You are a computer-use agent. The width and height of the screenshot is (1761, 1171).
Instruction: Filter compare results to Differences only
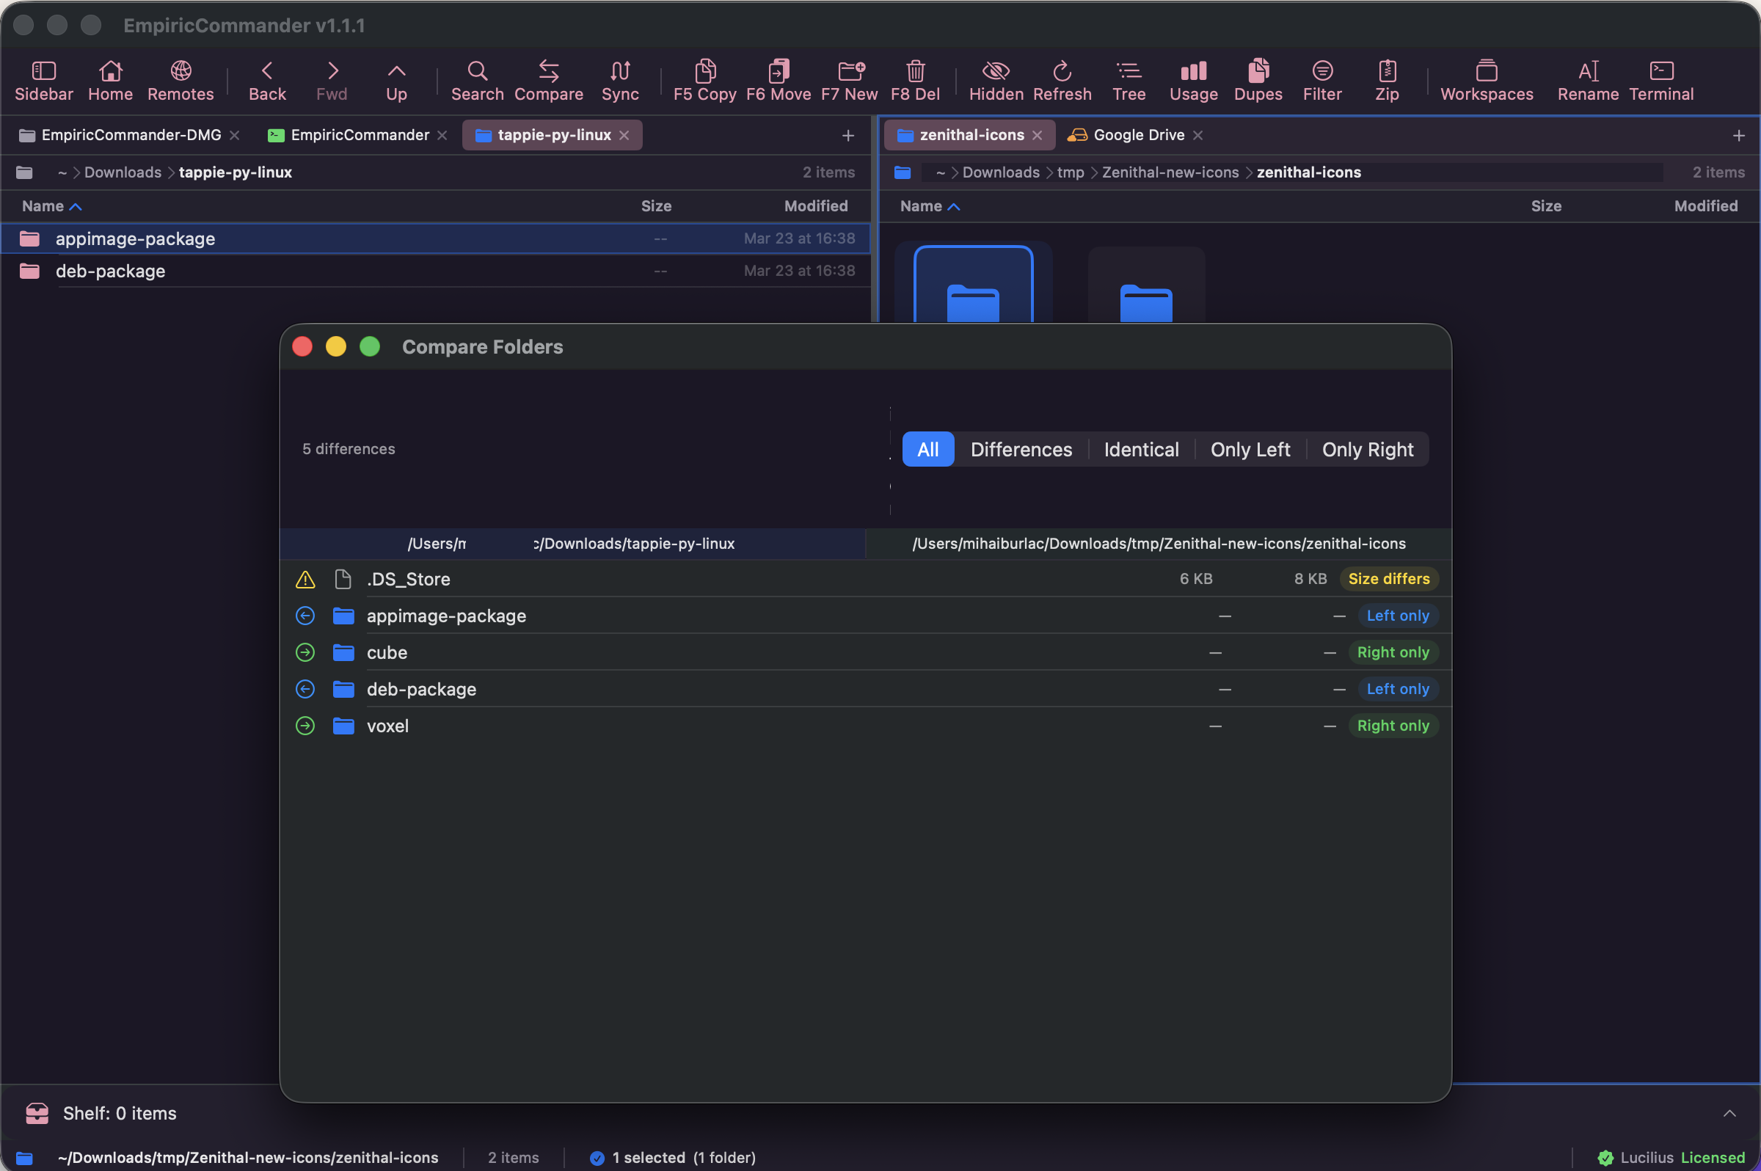point(1021,449)
